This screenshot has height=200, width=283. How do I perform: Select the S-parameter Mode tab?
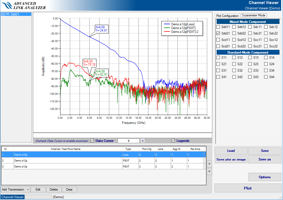[x=254, y=16]
